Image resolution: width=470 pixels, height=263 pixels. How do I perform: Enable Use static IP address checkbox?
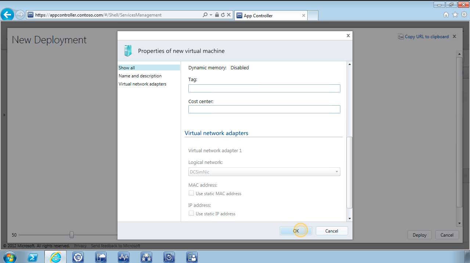[191, 213]
